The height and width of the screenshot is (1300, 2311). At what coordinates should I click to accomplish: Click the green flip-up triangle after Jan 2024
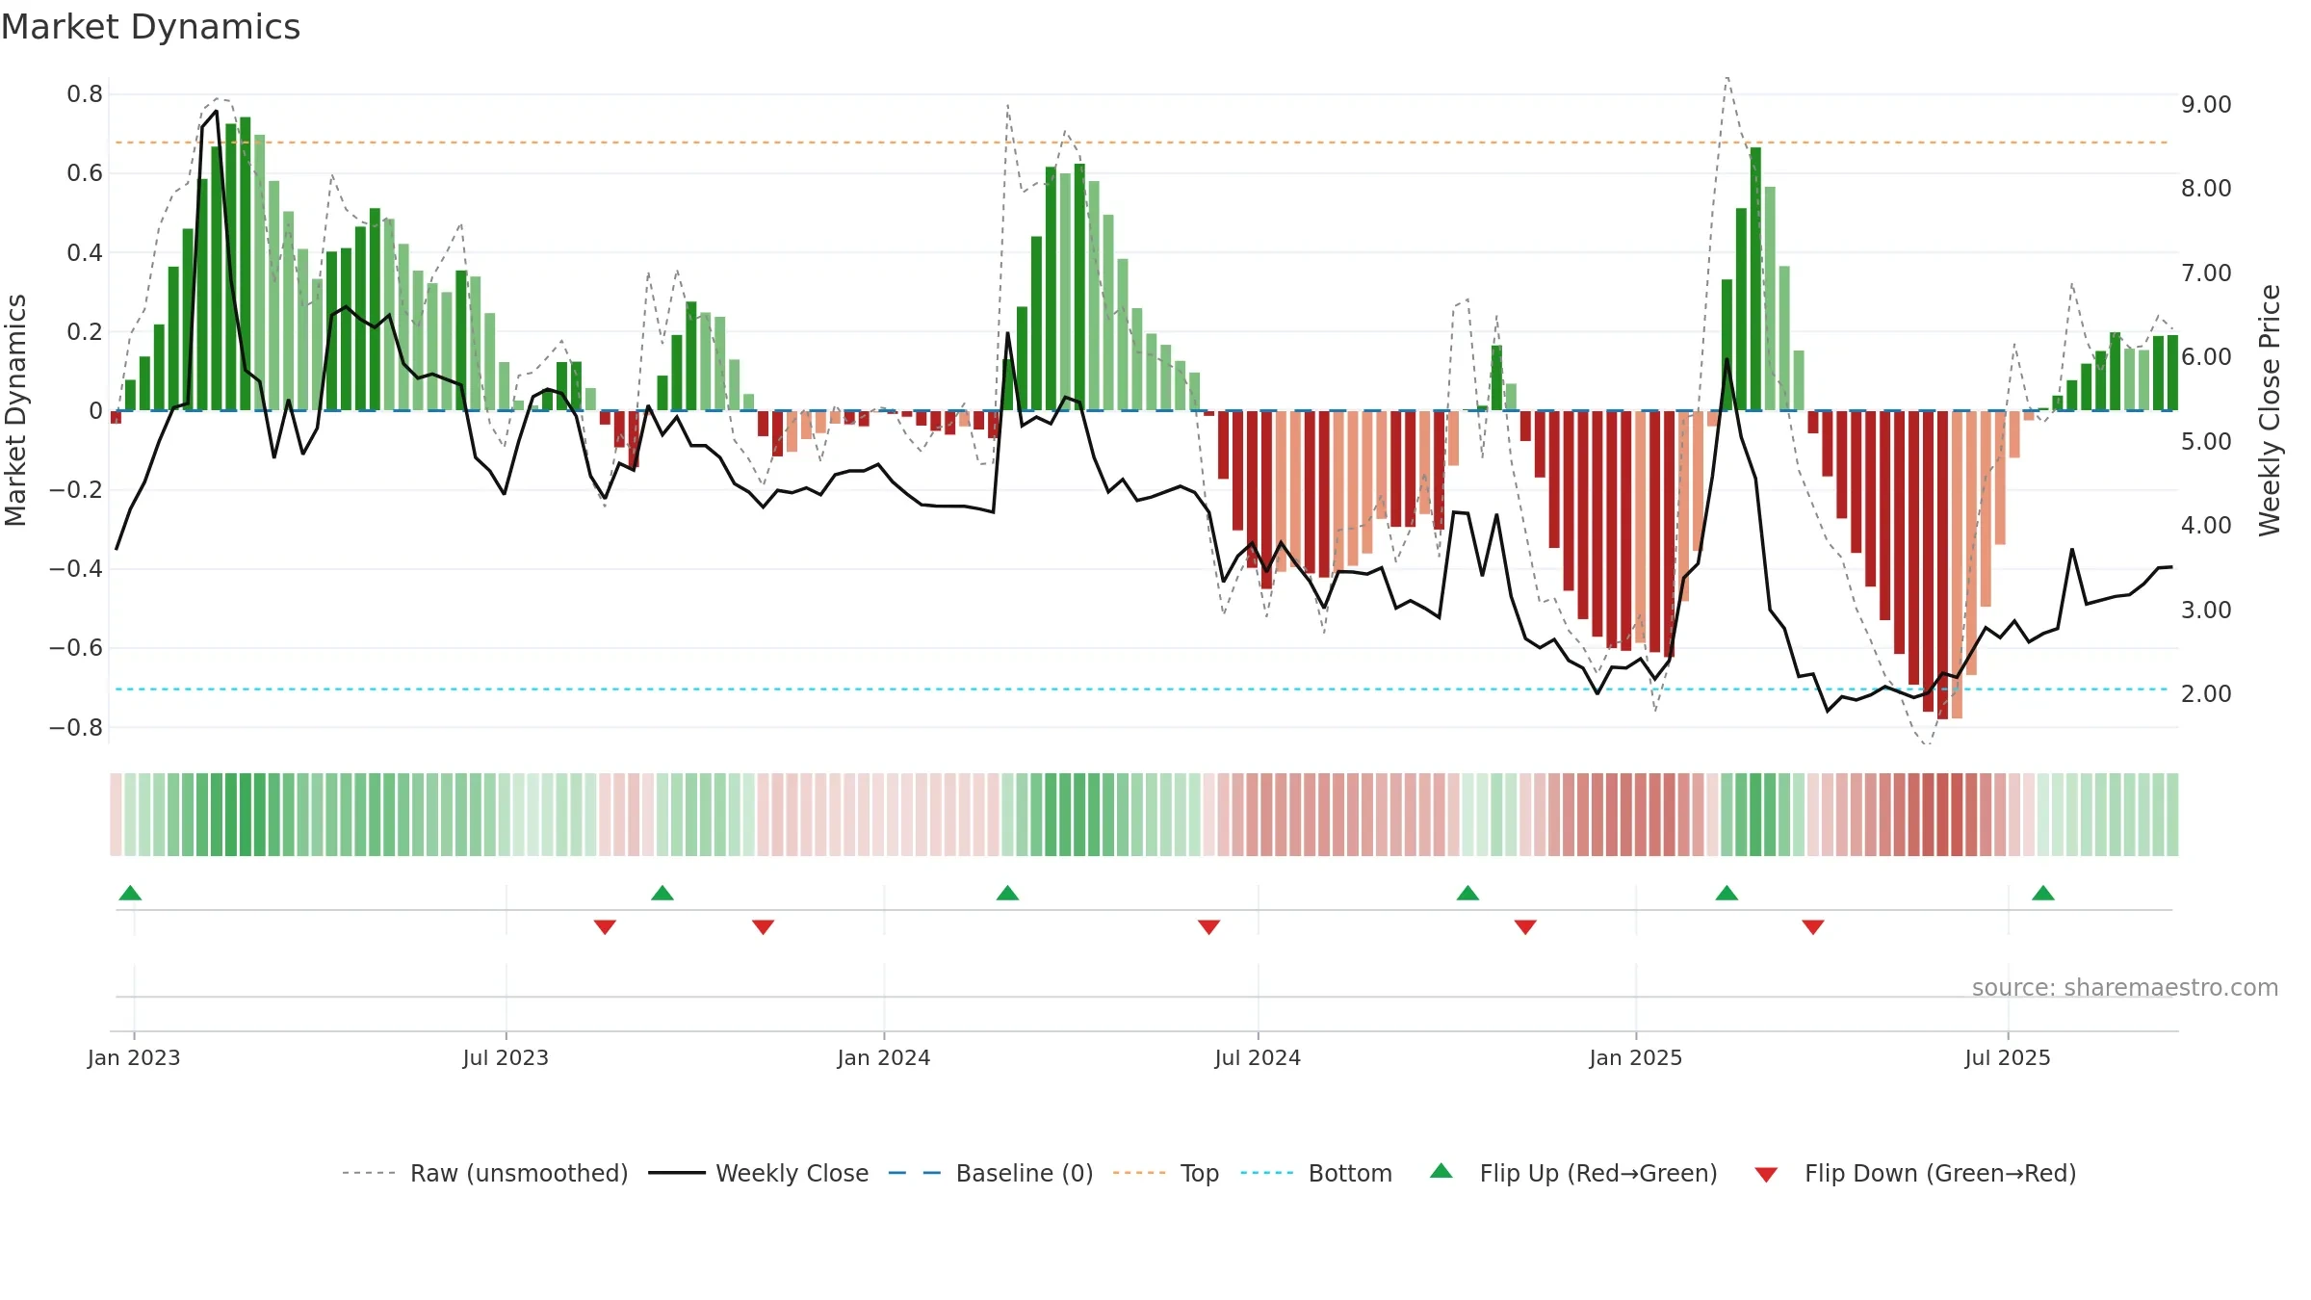(1007, 893)
